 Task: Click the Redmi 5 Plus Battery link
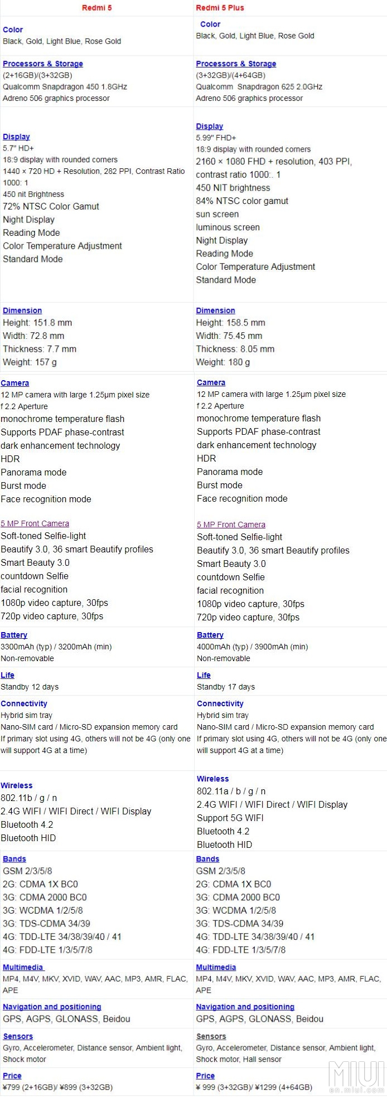click(x=210, y=635)
